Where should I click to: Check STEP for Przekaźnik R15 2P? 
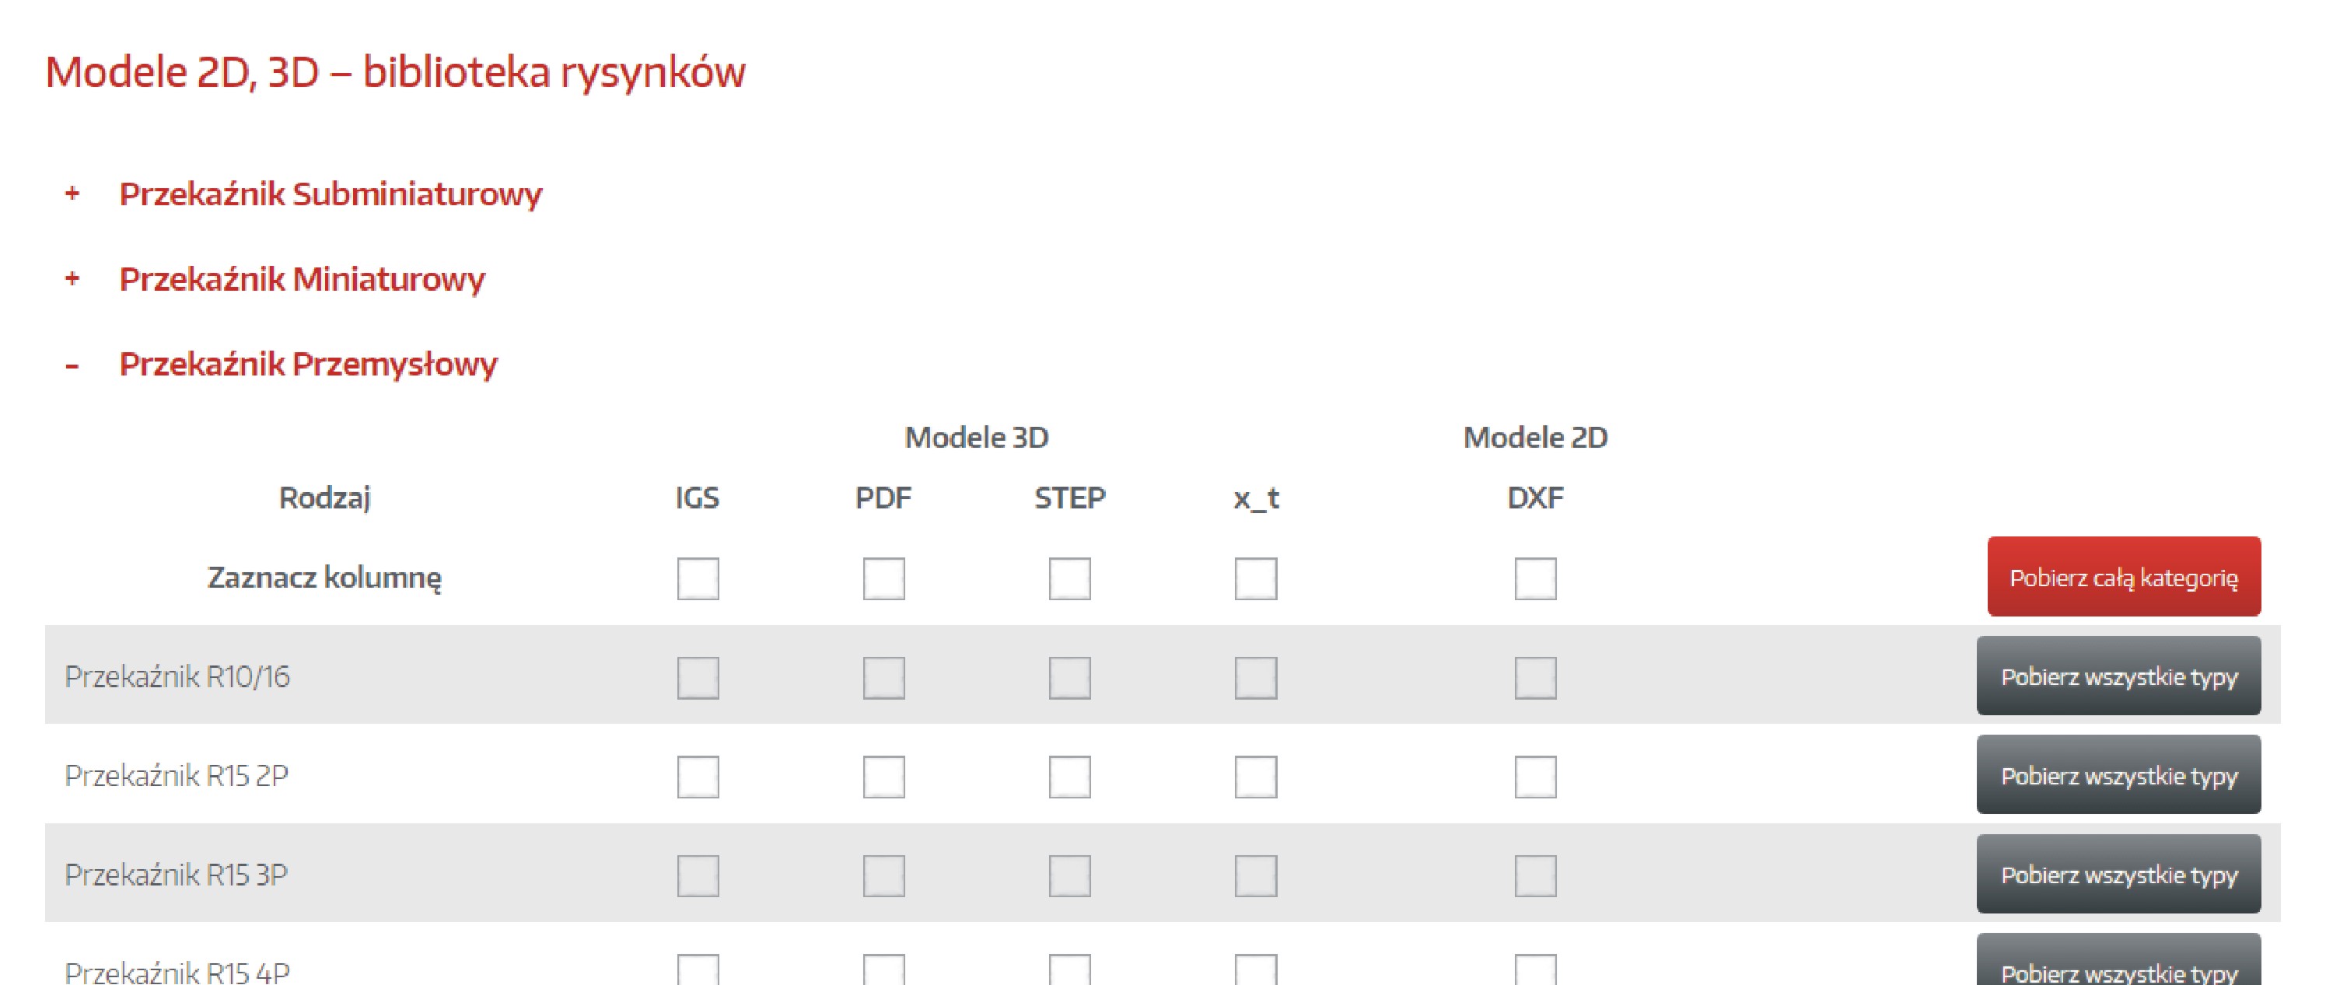pos(1069,776)
